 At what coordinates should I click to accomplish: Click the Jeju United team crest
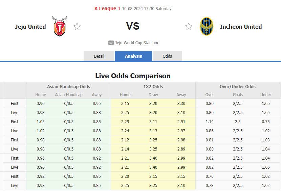[60, 26]
